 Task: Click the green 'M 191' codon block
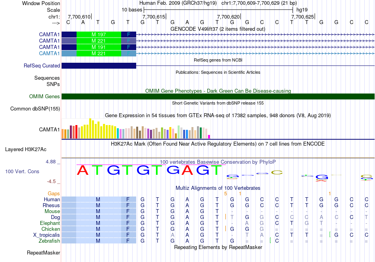(99, 47)
